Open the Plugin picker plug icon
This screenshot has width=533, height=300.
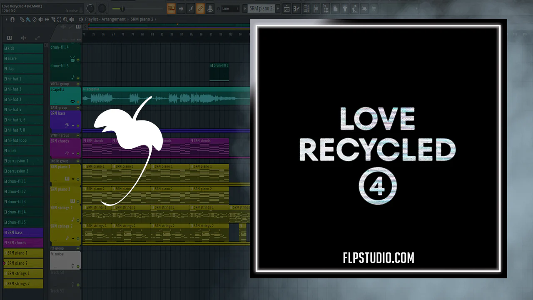point(345,8)
